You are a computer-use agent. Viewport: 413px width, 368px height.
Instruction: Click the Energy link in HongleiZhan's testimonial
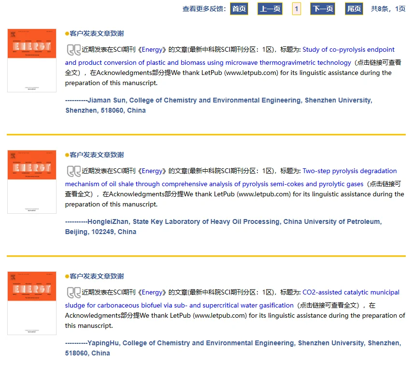point(152,171)
